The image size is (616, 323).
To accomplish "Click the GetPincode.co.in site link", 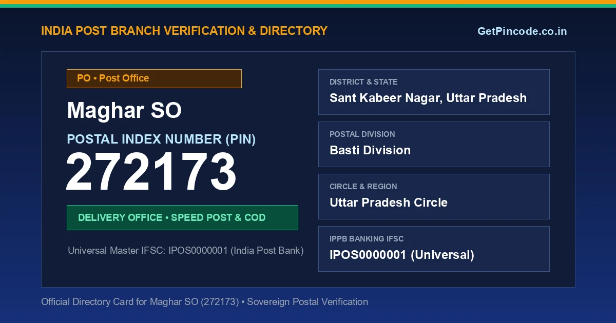I will pyautogui.click(x=522, y=31).
